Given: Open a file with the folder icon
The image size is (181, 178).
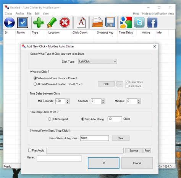Looking at the screenshot, I should pos(97,22).
